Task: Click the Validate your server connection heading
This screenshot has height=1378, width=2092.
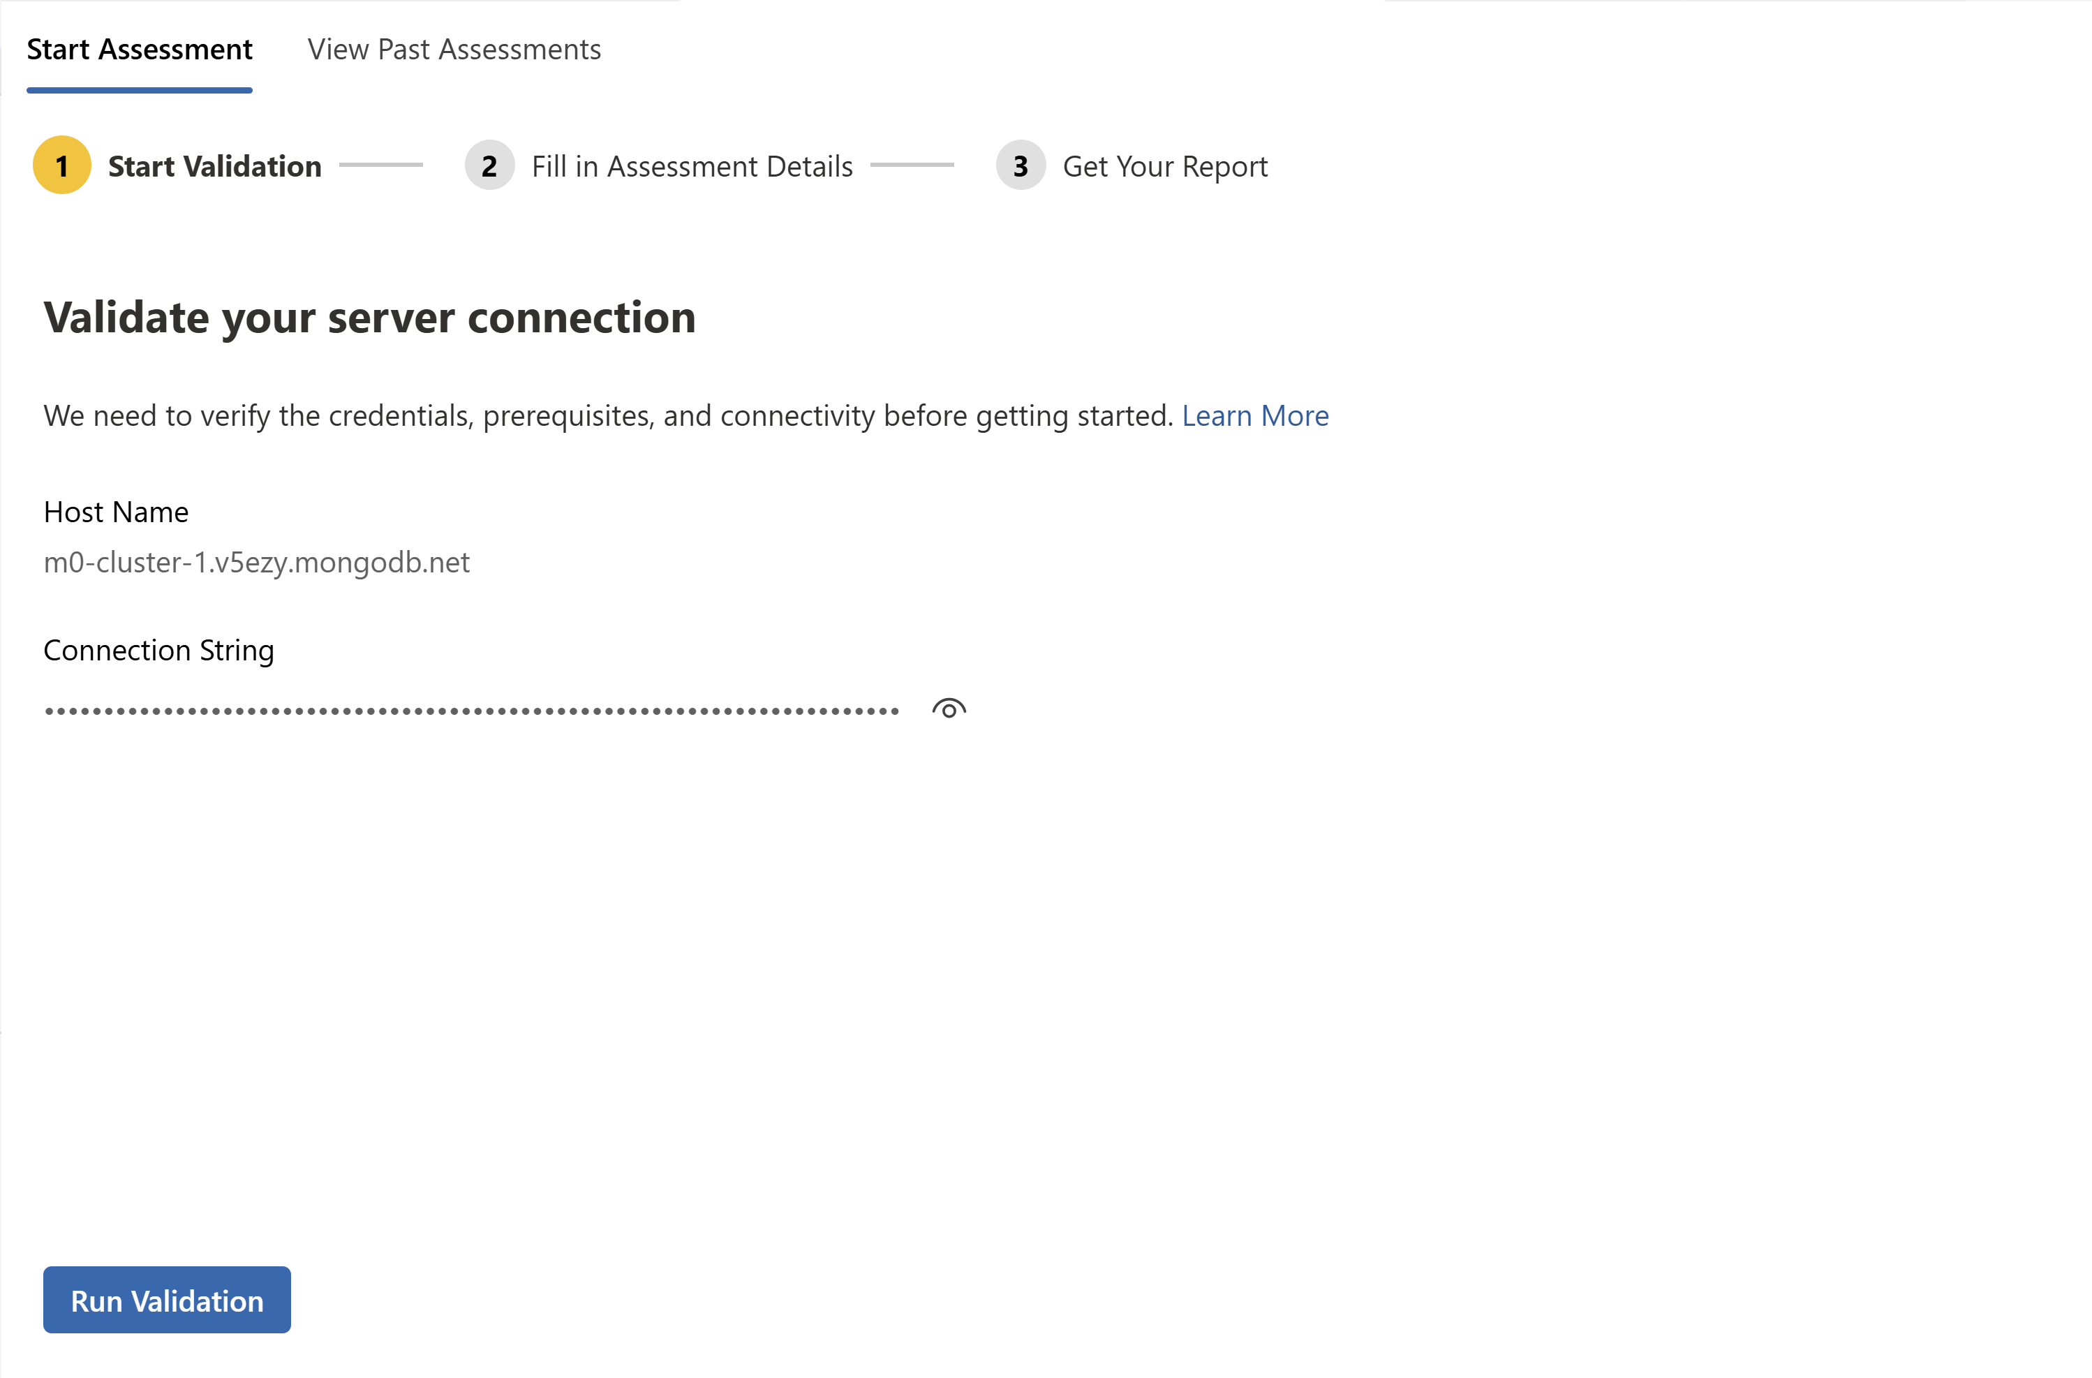Action: [x=369, y=317]
